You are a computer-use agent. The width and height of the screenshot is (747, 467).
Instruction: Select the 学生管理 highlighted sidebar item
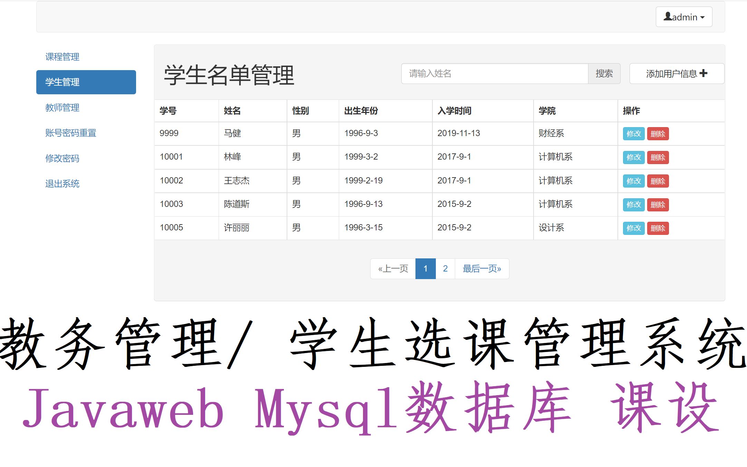pos(62,82)
